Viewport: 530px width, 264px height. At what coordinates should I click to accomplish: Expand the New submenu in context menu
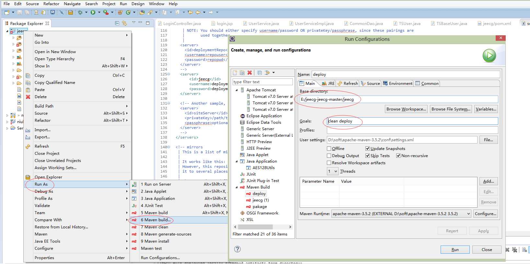click(78, 35)
